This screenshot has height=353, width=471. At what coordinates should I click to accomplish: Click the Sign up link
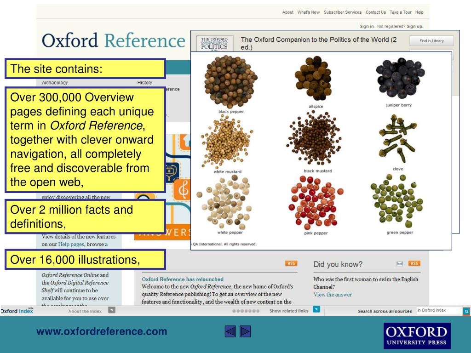click(415, 26)
